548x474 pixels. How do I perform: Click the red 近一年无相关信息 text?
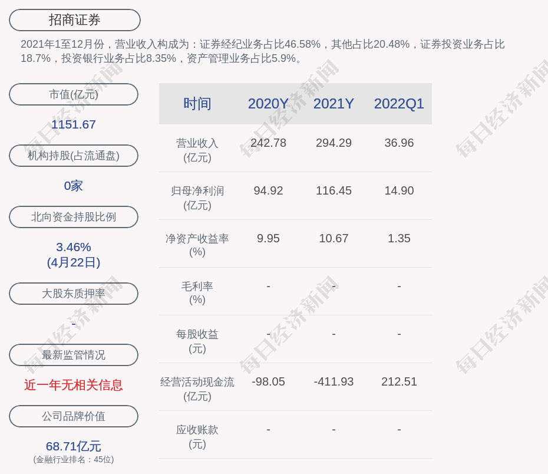coord(74,385)
